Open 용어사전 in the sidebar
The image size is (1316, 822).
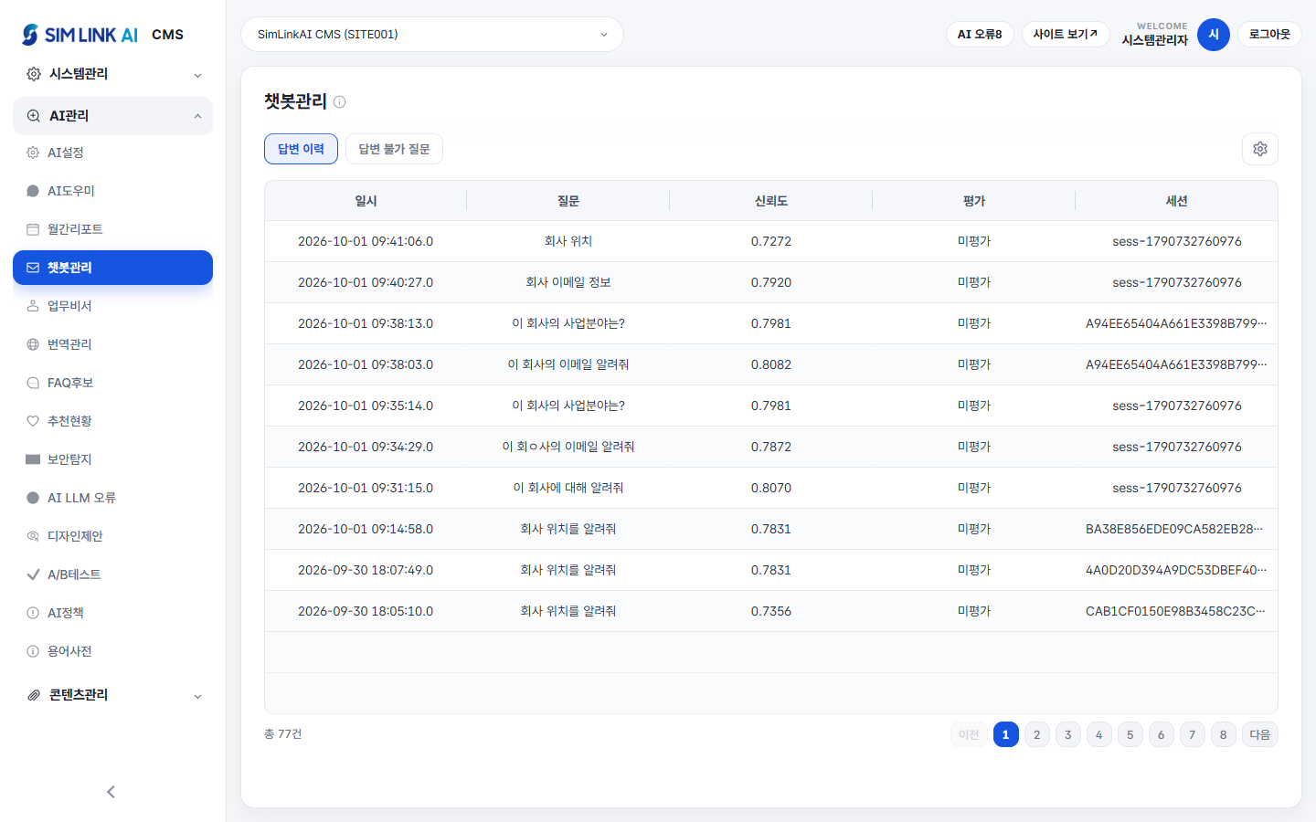tap(112, 651)
